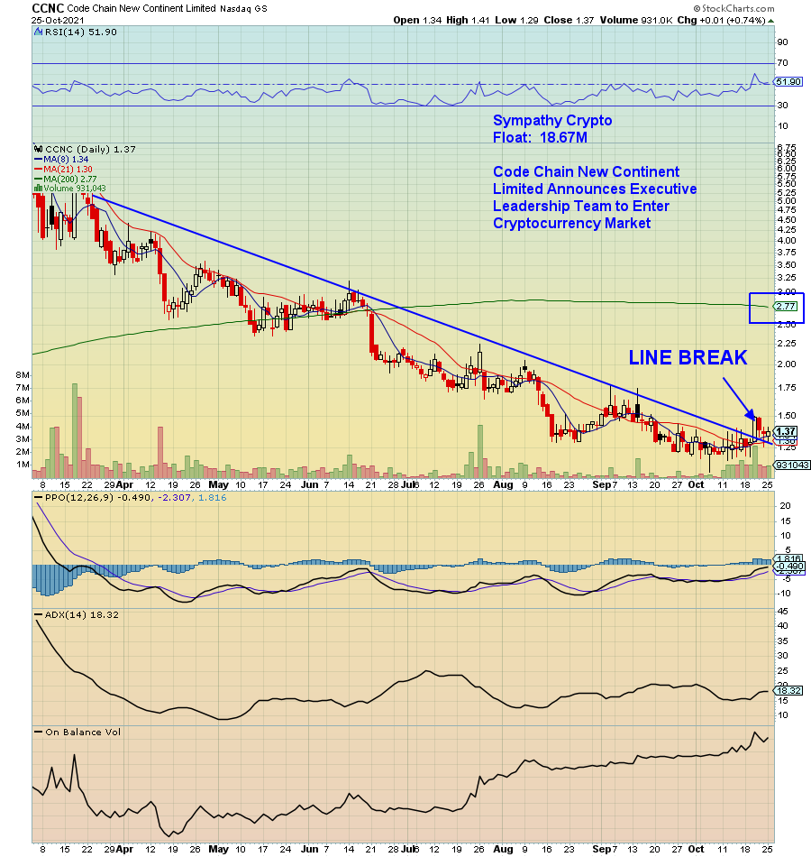
Task: Click the volume bars icon before Volume 931,043
Action: 38,188
